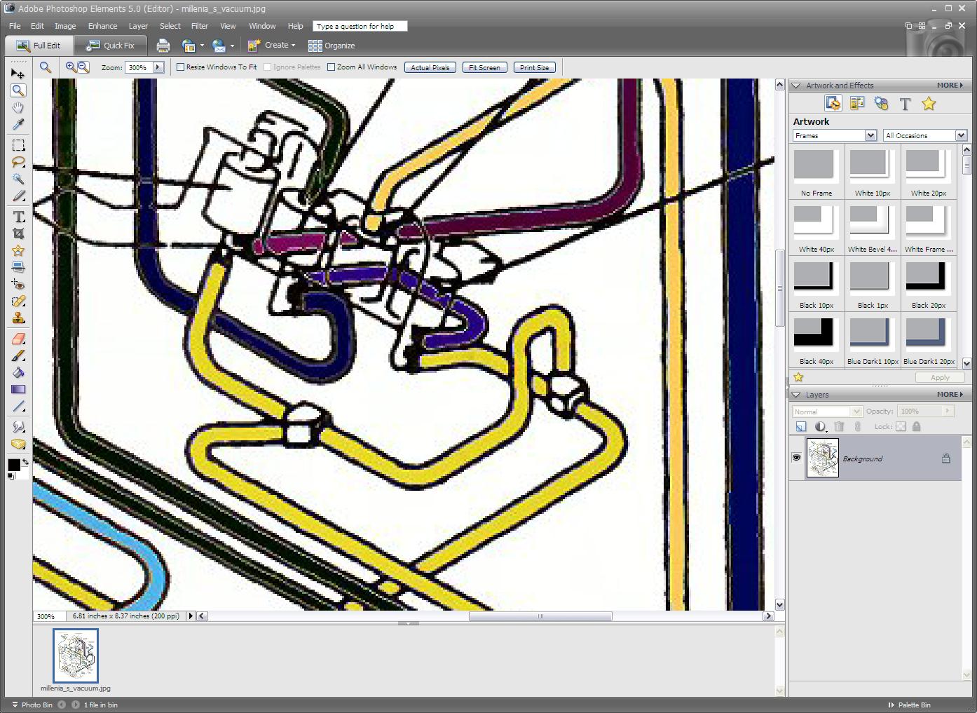Open the adjustment layer half-circle icon
977x713 pixels.
(820, 426)
